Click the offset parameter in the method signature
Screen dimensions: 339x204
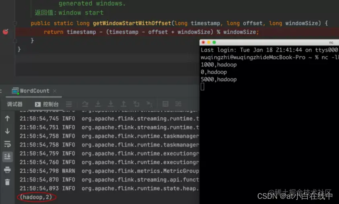tap(253, 23)
